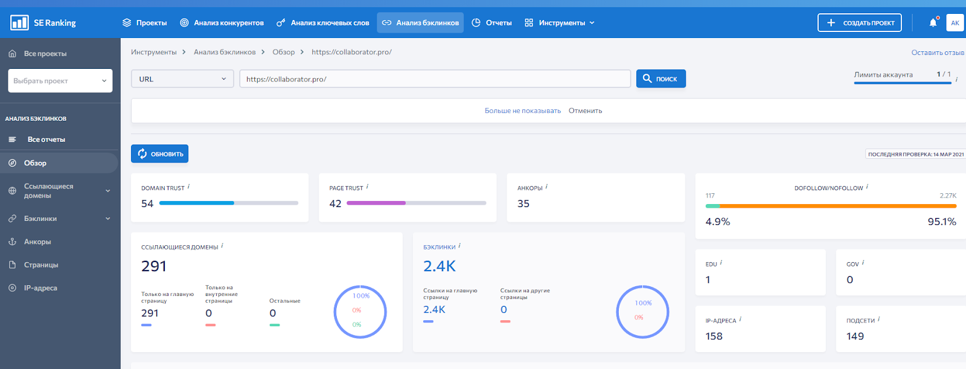Click info icon beside Account Limits
The image size is (966, 369).
956,79
